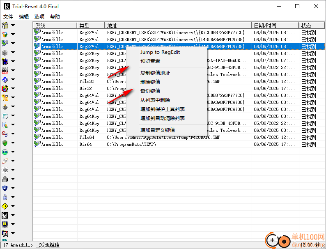Click the light blue open padlock icon
Screen dimensions: 326x249
tap(5, 197)
